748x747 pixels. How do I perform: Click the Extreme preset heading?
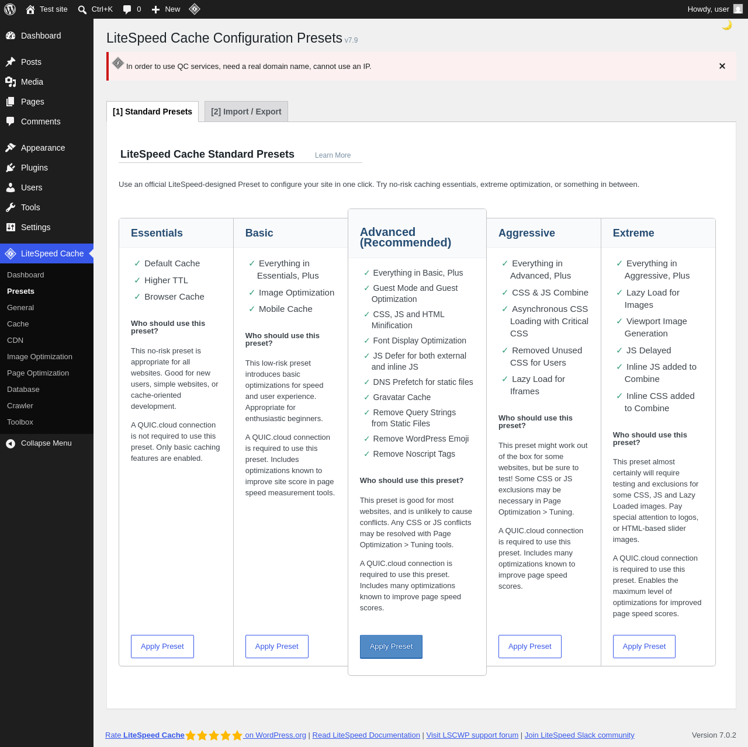tap(633, 233)
